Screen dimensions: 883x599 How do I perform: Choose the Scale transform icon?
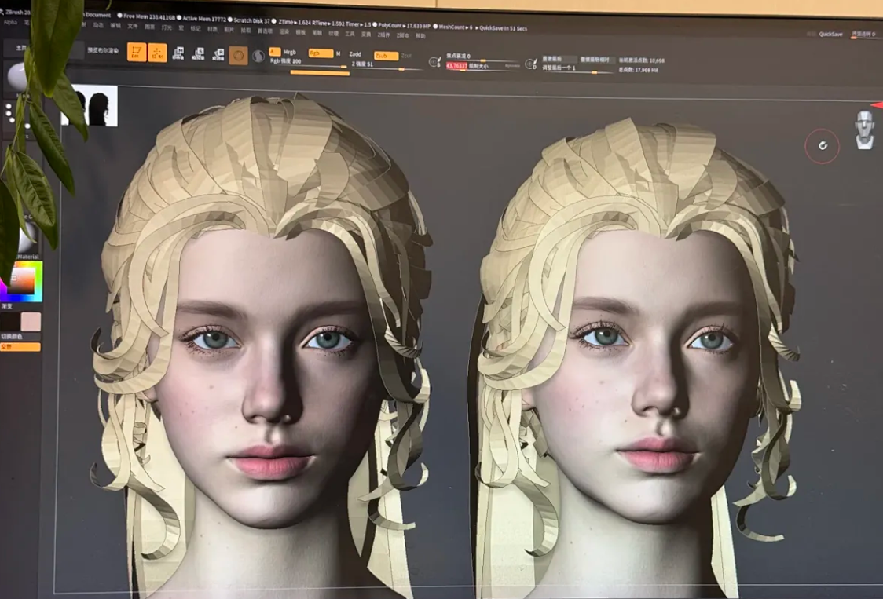(198, 54)
